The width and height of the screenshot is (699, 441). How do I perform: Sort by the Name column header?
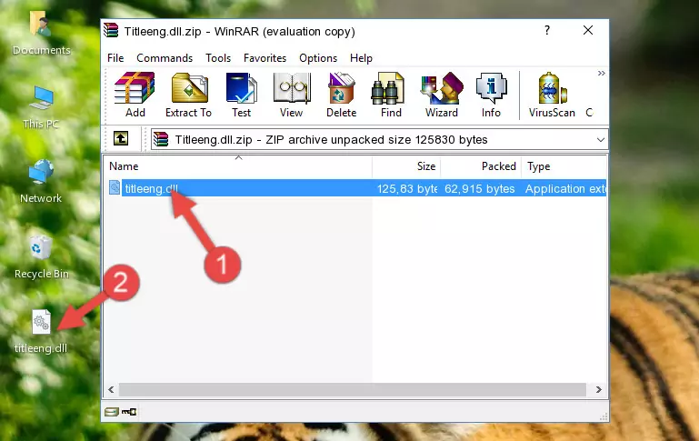[238, 166]
